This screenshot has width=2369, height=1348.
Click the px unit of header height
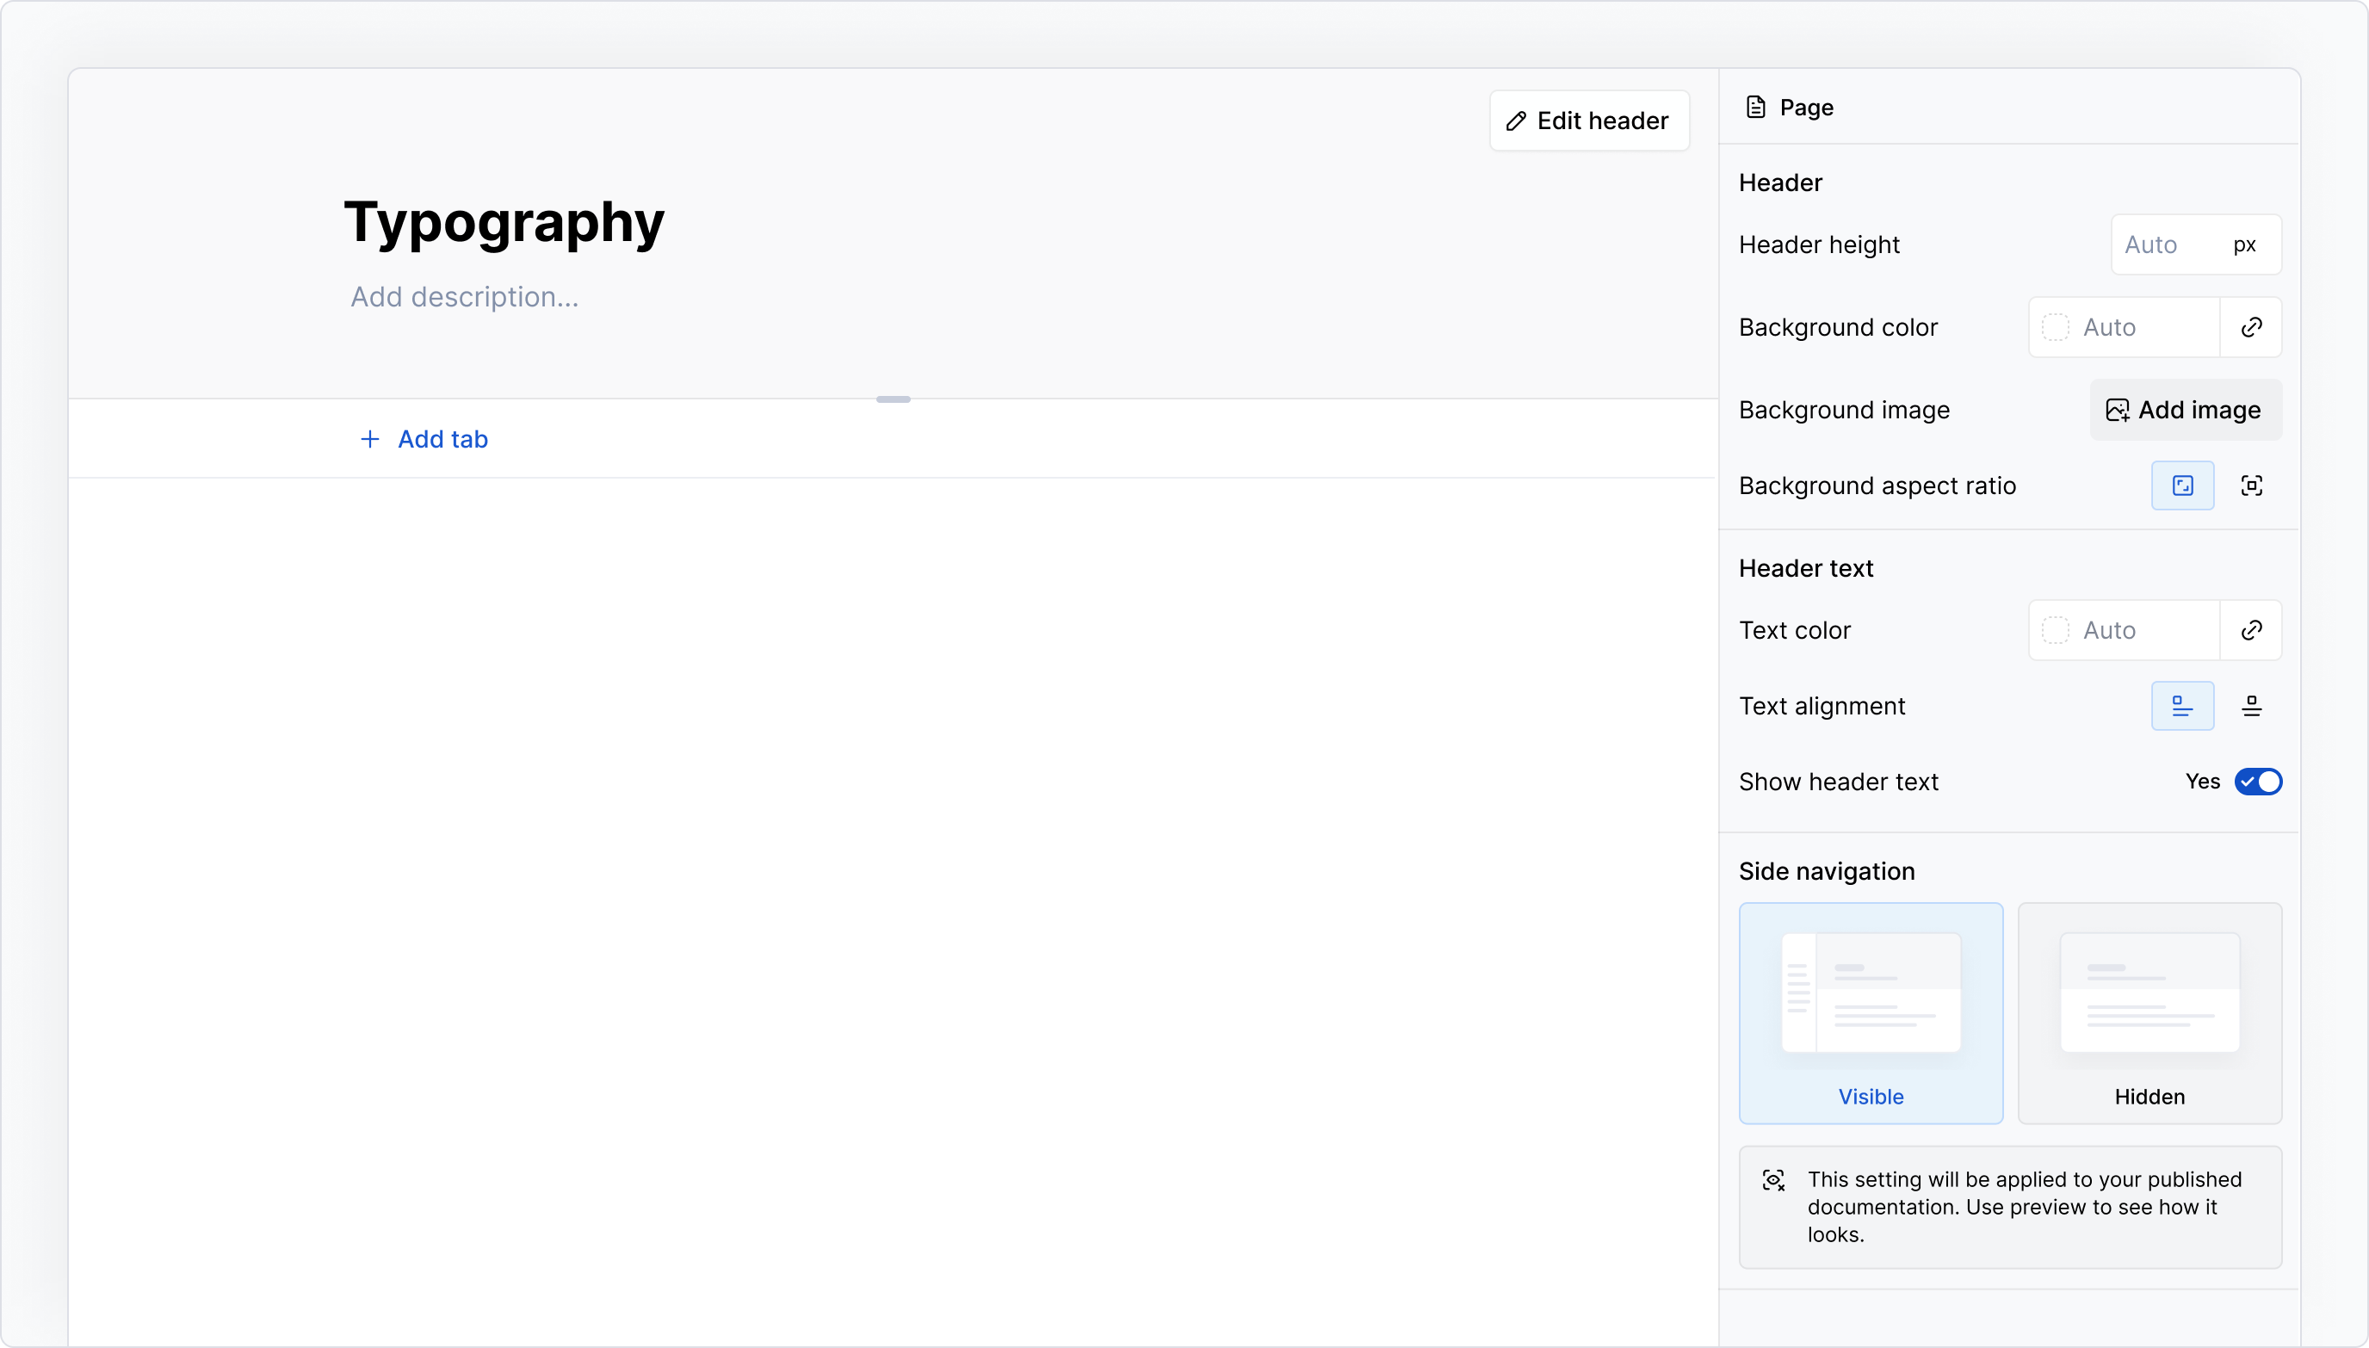[2244, 244]
